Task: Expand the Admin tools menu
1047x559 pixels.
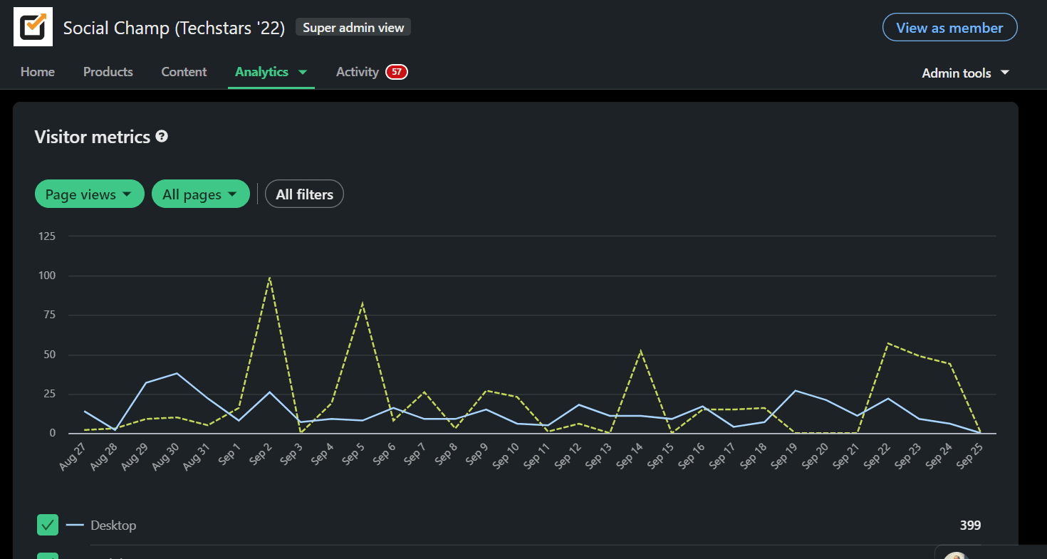Action: click(x=965, y=73)
